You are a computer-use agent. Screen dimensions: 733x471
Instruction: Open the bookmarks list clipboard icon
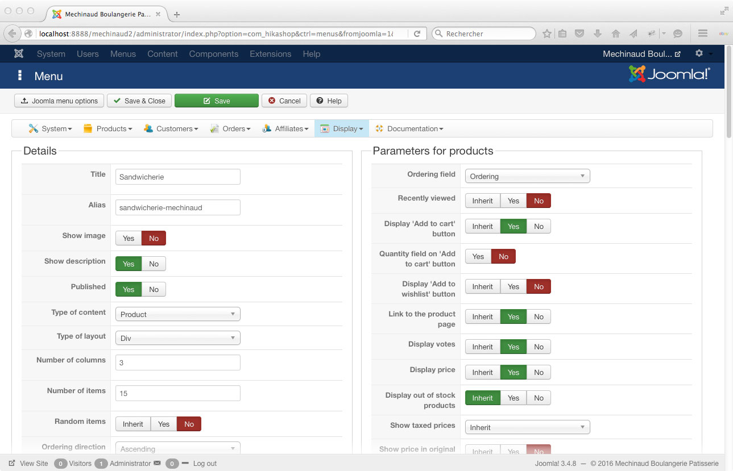tap(562, 34)
